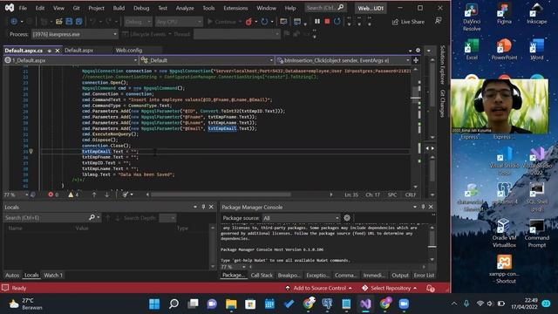Click the Visual Studio logo icon
Screen dimensions: 558x314
click(10, 8)
